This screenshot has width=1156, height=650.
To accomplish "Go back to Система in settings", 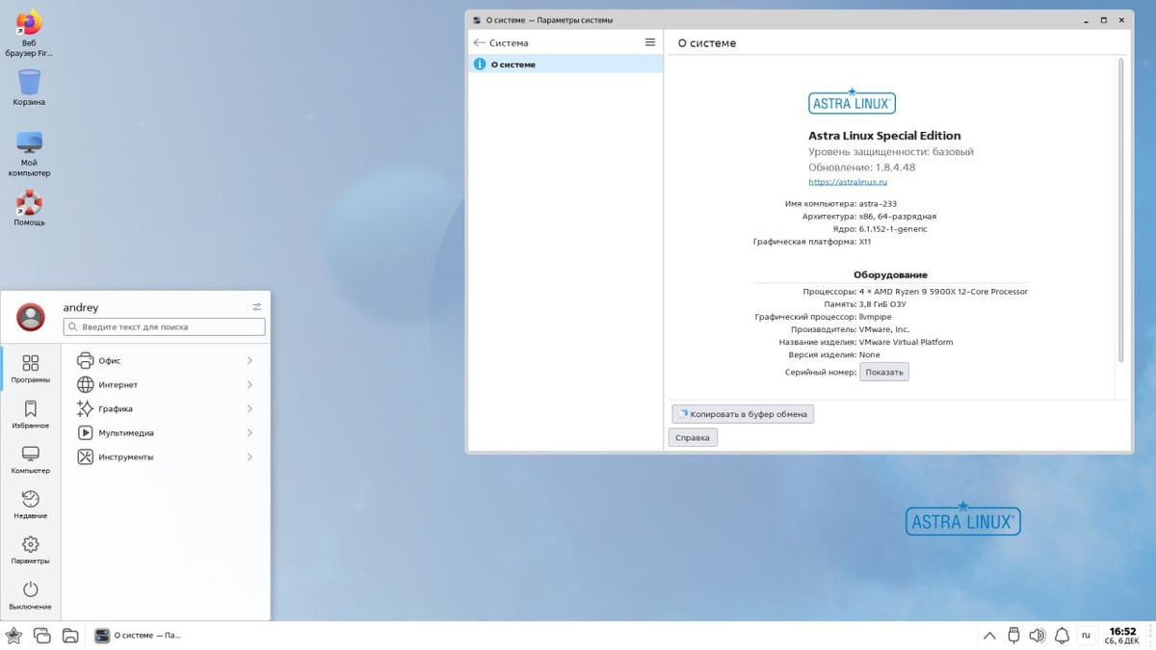I will point(501,42).
